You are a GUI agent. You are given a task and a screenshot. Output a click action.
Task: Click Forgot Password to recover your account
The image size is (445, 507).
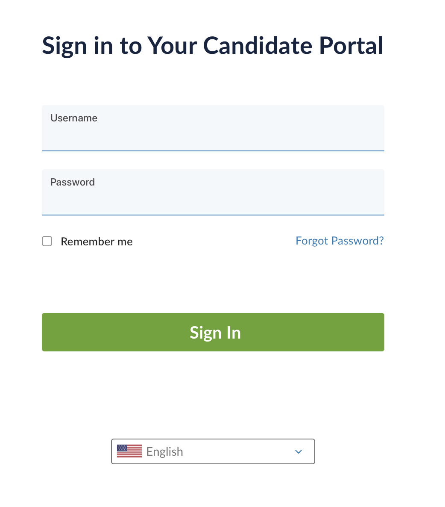click(x=340, y=241)
